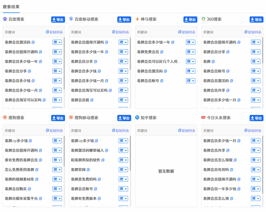Export the 神马搜索 keyword results

(x=190, y=20)
